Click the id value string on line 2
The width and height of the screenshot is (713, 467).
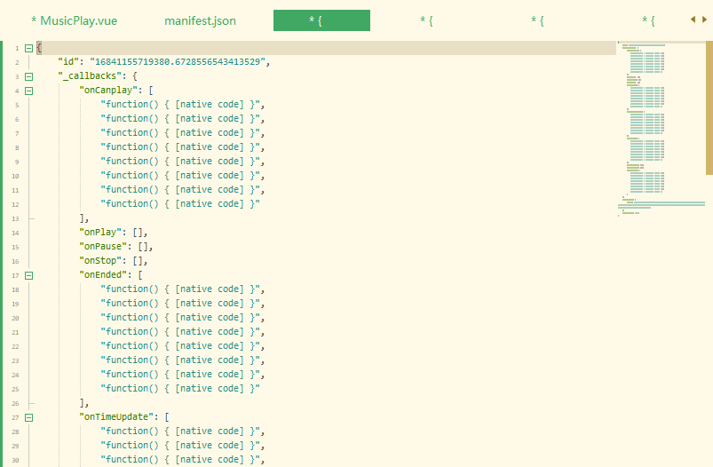coord(178,62)
